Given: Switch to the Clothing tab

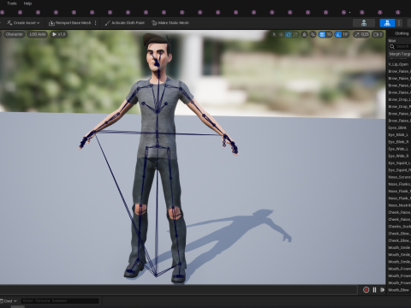Looking at the screenshot, I should (x=402, y=33).
